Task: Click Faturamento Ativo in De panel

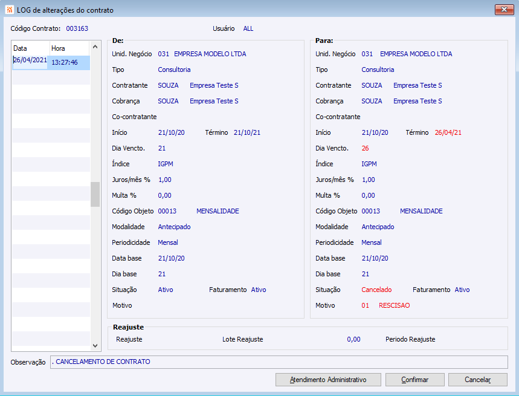Action: [x=259, y=290]
